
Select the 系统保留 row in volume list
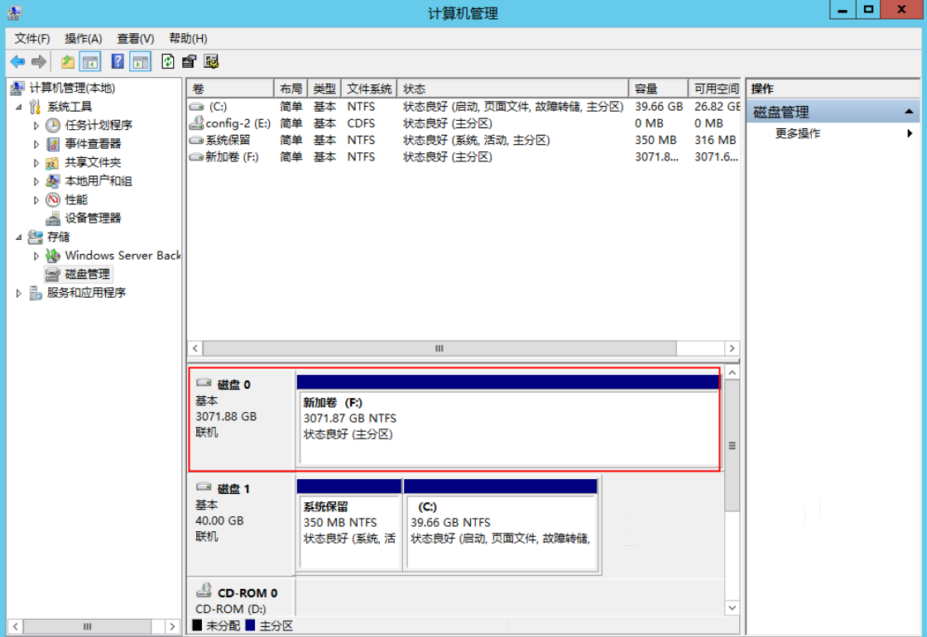point(463,140)
